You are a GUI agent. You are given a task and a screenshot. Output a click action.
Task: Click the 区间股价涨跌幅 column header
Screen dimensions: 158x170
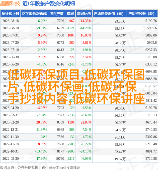pyautogui.click(x=34, y=14)
